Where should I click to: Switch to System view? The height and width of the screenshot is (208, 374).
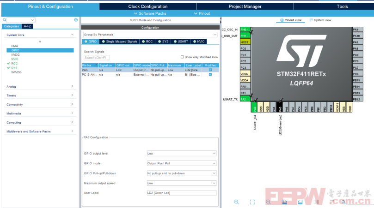point(320,20)
